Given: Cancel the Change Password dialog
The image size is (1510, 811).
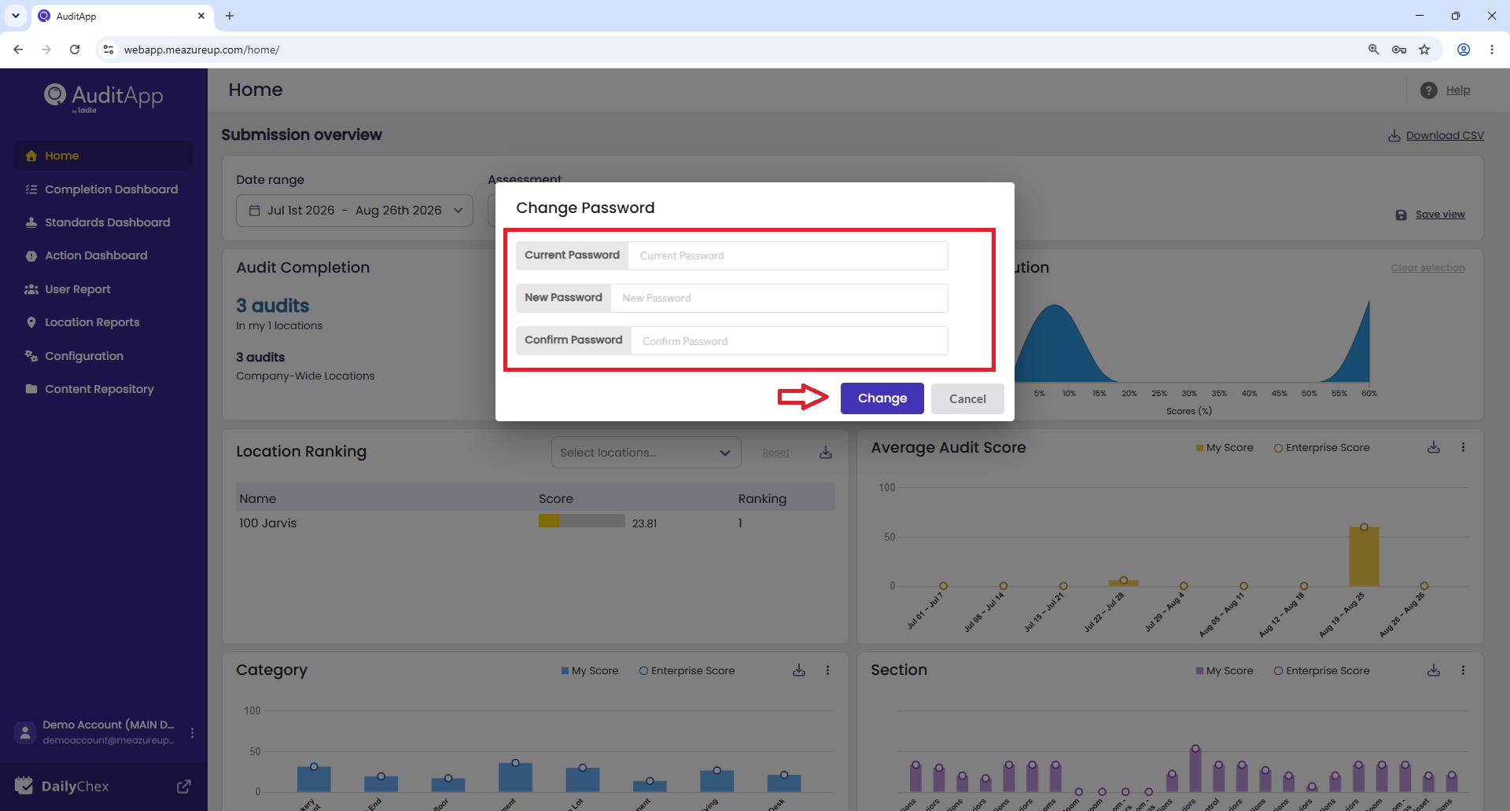Looking at the screenshot, I should click(x=967, y=398).
